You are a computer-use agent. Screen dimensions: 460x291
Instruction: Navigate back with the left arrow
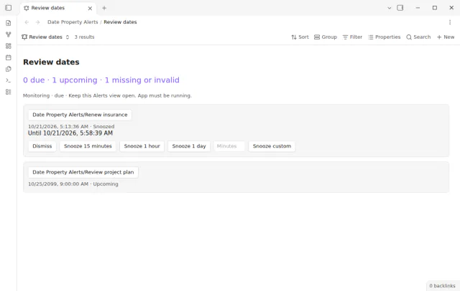coord(27,22)
